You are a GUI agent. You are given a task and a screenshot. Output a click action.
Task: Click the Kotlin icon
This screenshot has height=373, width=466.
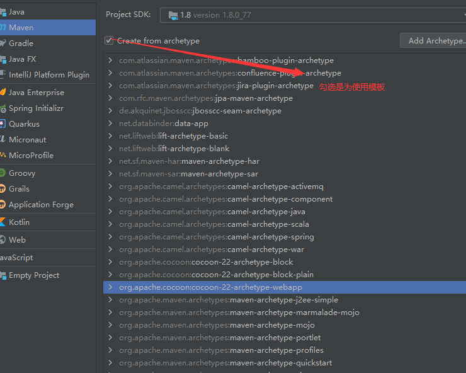pyautogui.click(x=3, y=222)
